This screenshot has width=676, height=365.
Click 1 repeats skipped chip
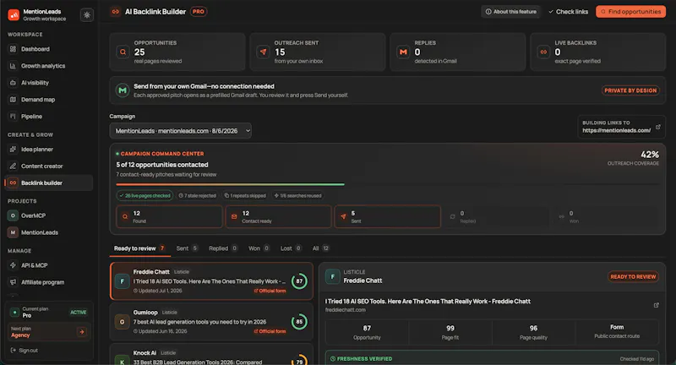(x=245, y=196)
